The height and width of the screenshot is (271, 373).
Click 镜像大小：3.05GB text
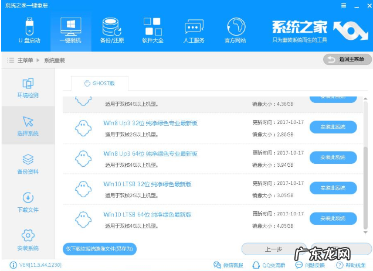273,195
